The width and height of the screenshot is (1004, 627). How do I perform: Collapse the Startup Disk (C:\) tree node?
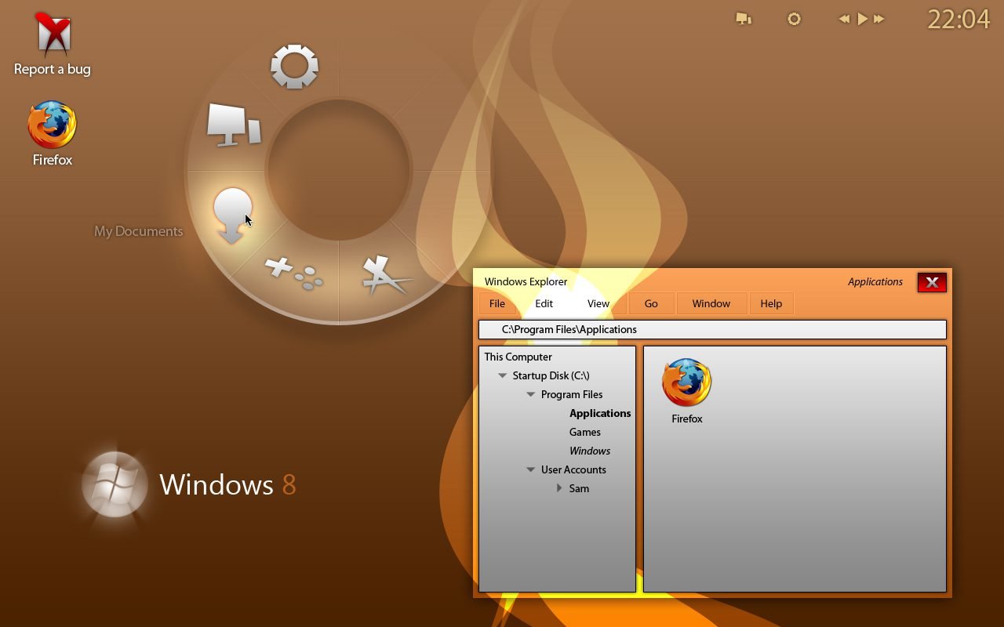(503, 376)
